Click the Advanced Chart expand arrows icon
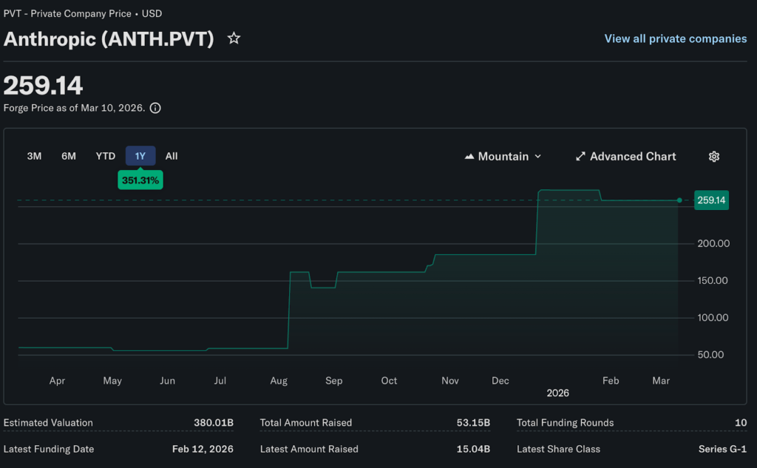The height and width of the screenshot is (468, 757). [580, 157]
